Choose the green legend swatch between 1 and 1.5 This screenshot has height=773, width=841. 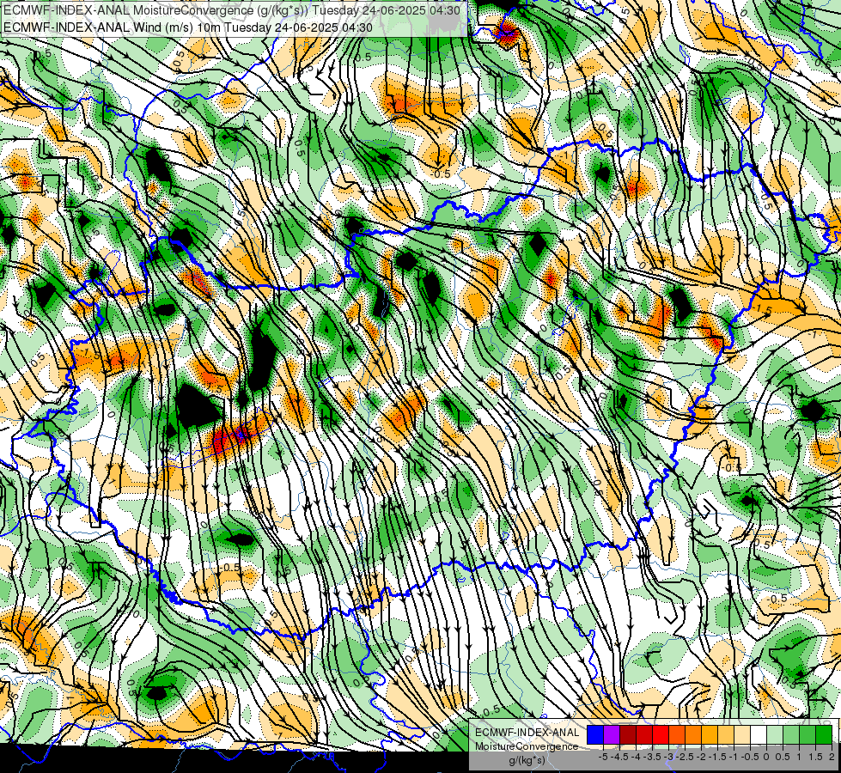pyautogui.click(x=807, y=735)
